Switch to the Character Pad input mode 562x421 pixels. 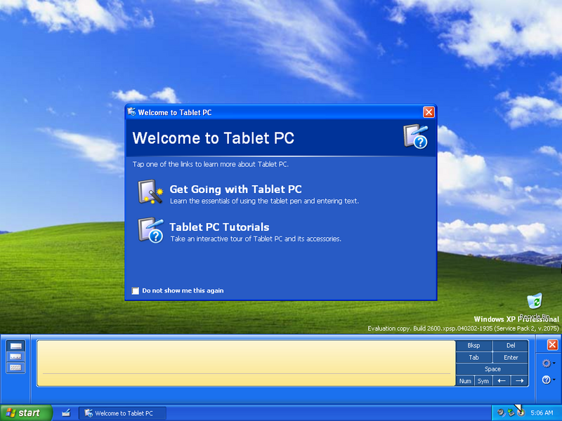pos(15,356)
